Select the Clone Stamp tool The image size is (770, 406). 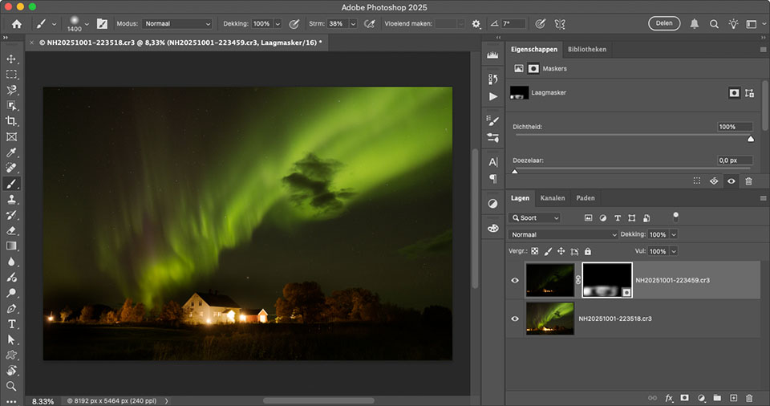11,199
